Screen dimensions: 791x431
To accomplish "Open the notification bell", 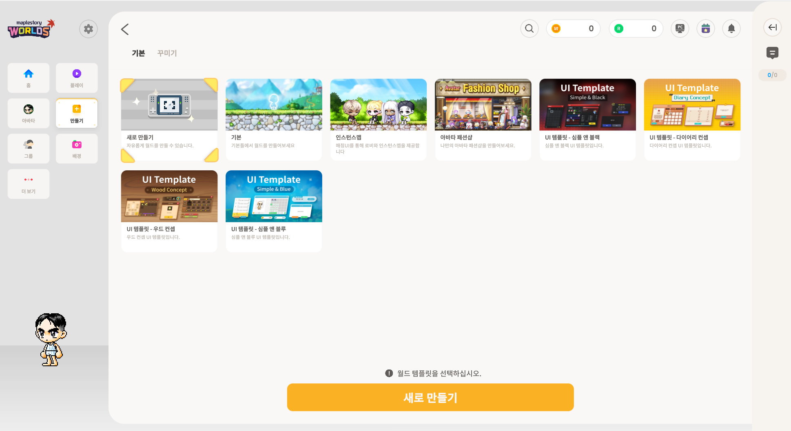I will click(731, 29).
